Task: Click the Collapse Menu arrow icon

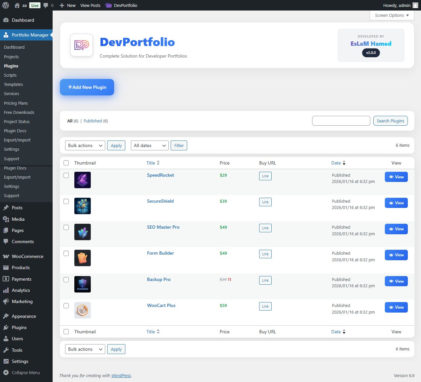Action: (x=6, y=372)
